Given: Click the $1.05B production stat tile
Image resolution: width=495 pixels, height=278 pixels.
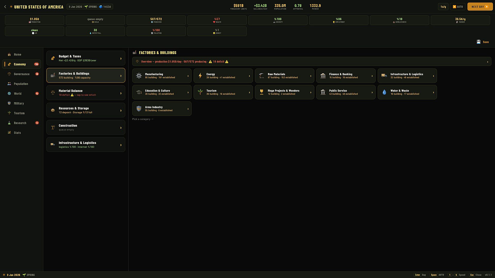Looking at the screenshot, I should coord(35,20).
